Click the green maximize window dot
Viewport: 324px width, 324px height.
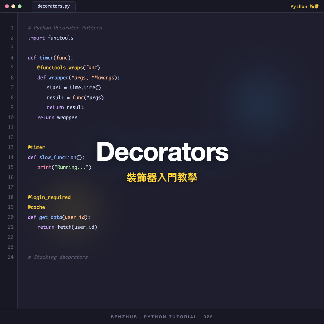coord(20,6)
